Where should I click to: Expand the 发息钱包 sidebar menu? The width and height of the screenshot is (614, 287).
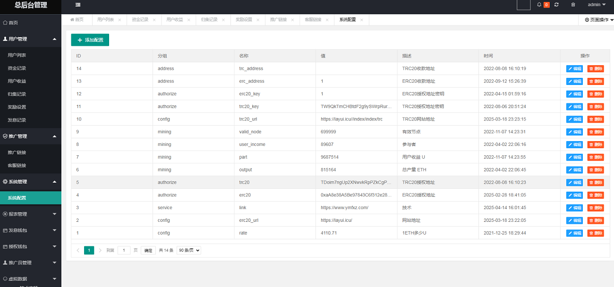[31, 230]
